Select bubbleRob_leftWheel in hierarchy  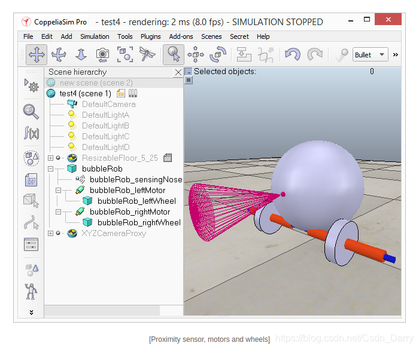136,201
